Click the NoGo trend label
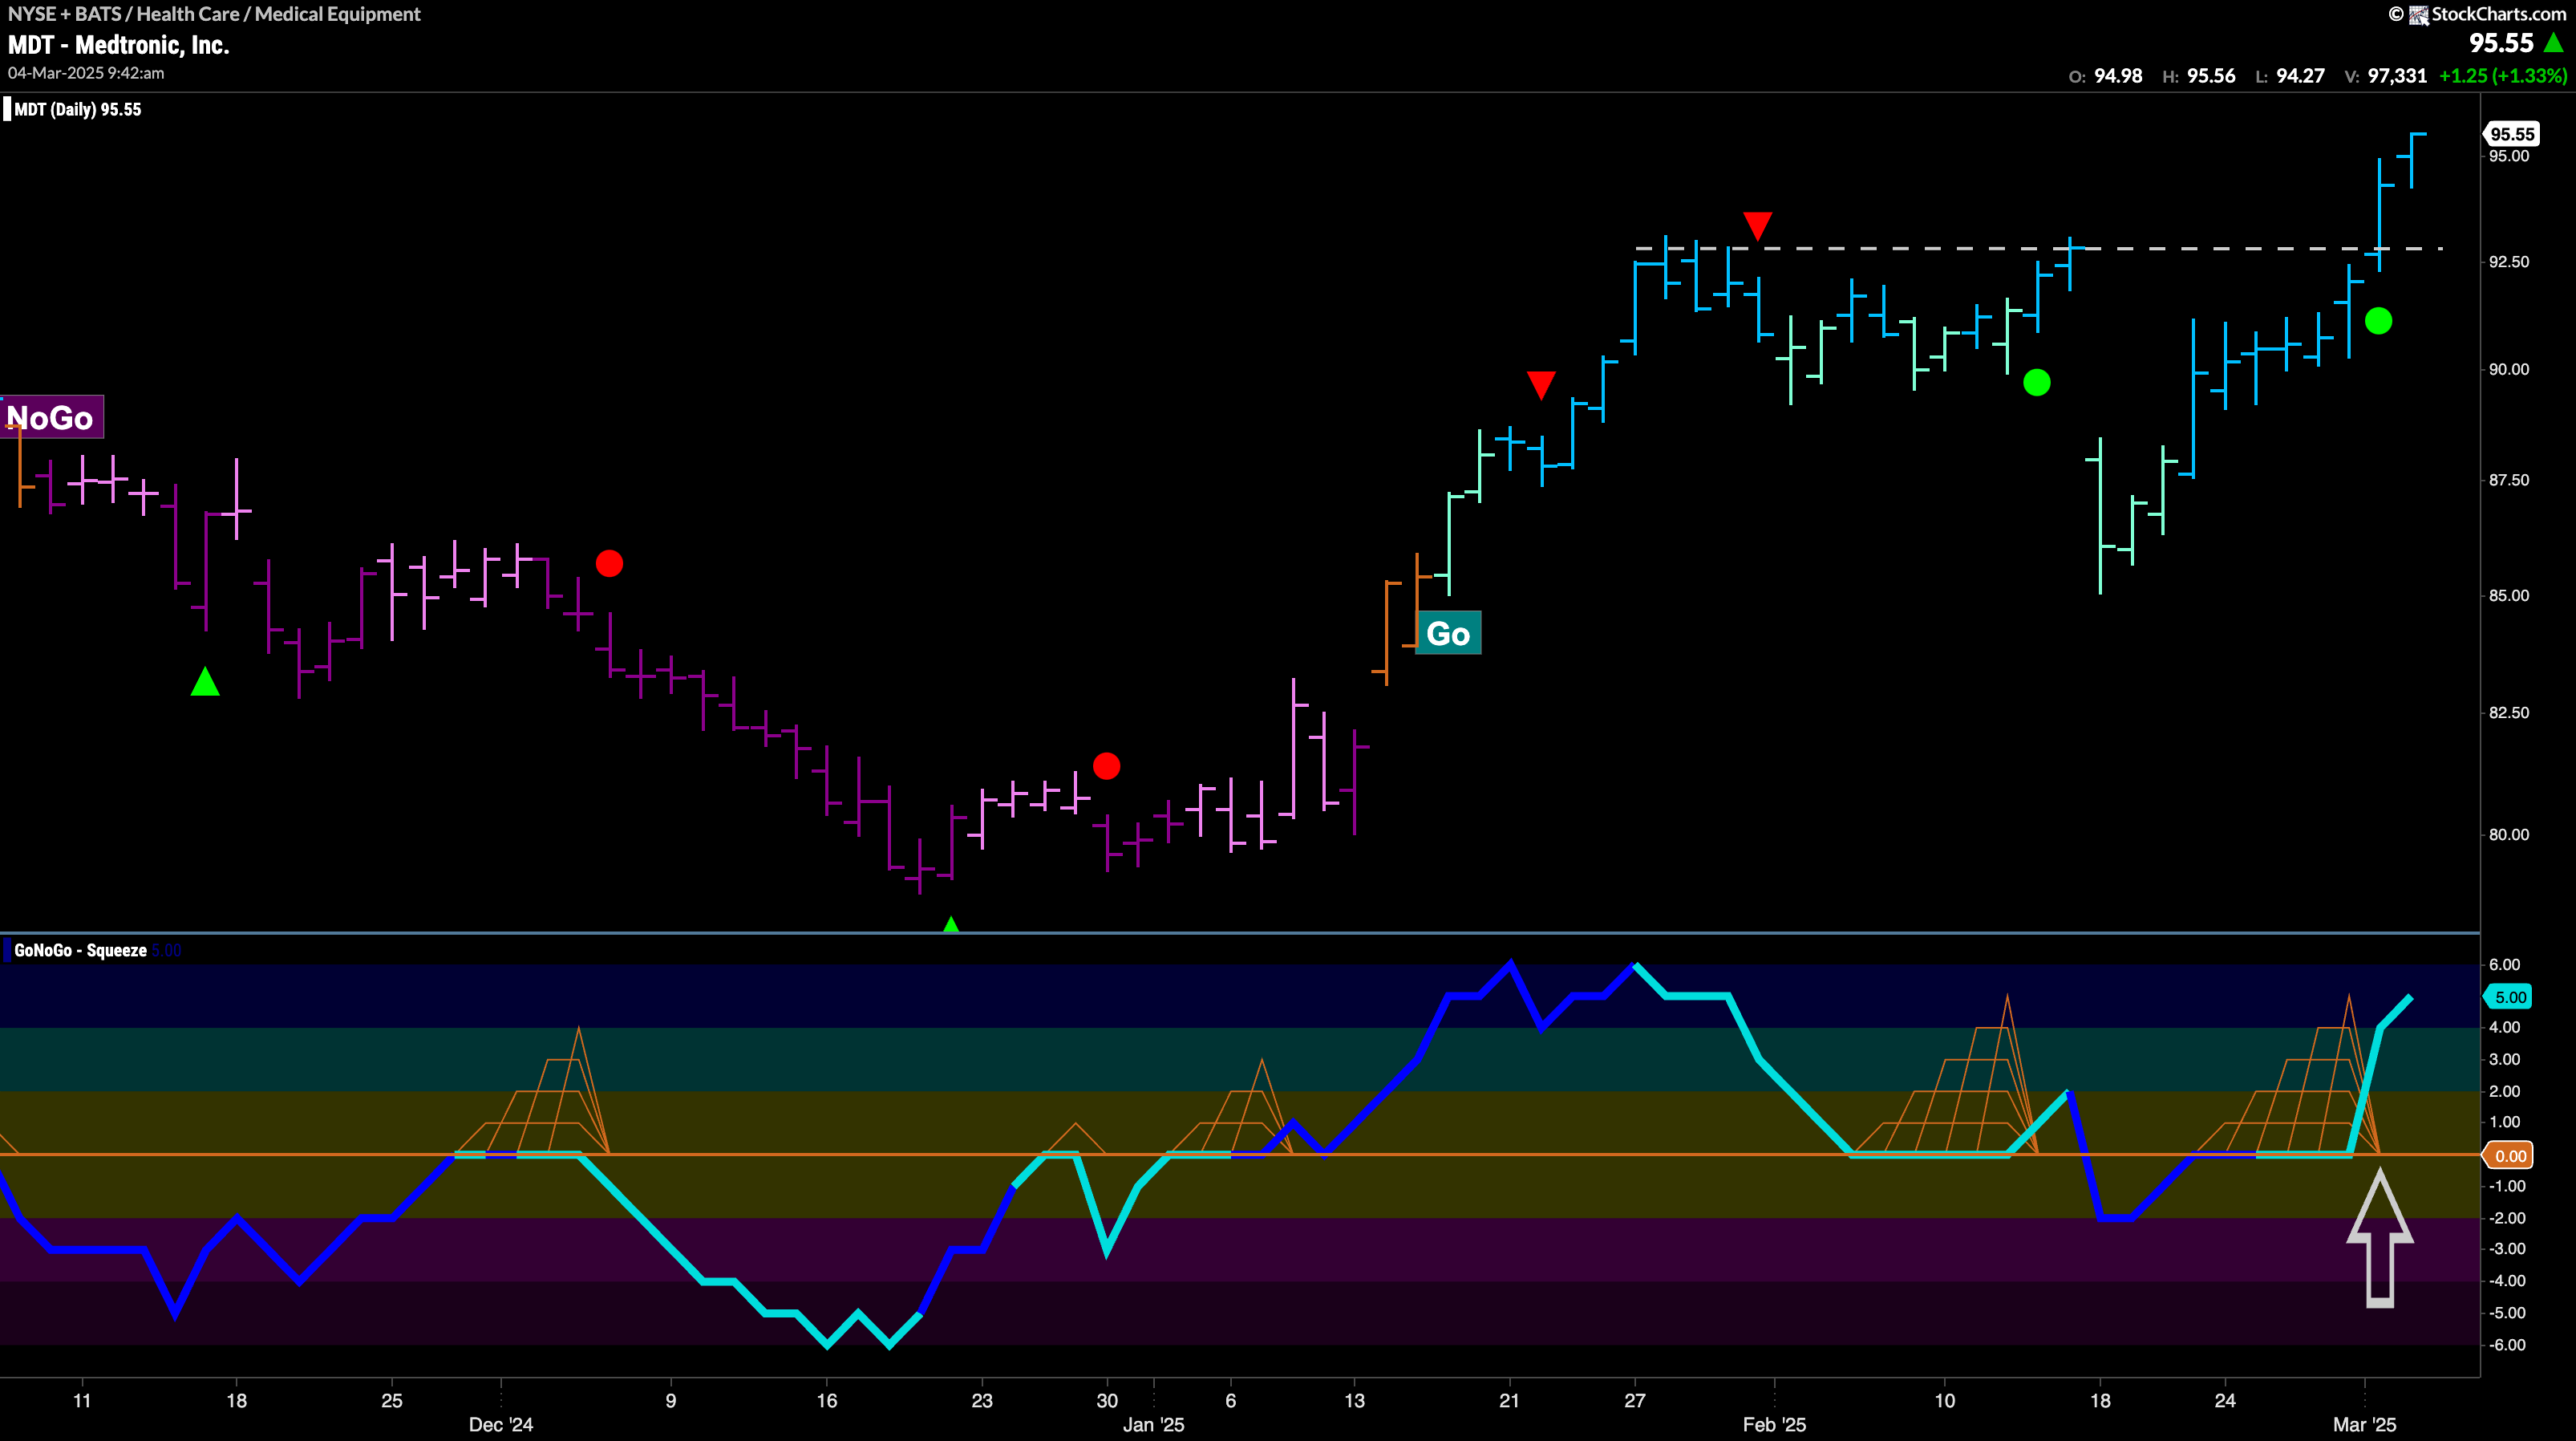 [x=51, y=417]
